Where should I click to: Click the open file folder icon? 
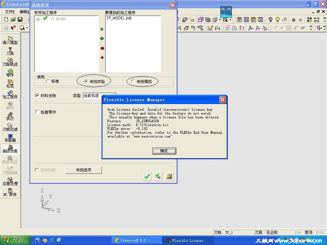13,19
